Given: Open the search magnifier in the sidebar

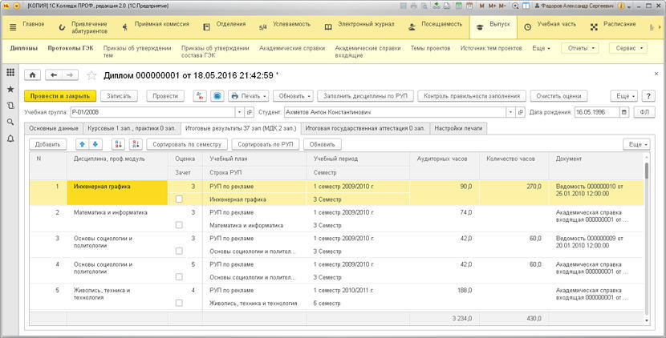Looking at the screenshot, I should click(x=10, y=122).
